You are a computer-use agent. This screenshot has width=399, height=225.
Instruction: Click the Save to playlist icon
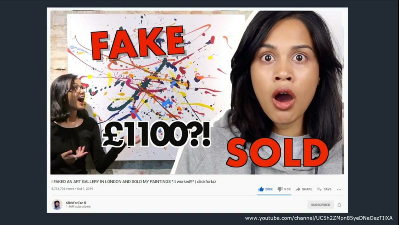(319, 189)
